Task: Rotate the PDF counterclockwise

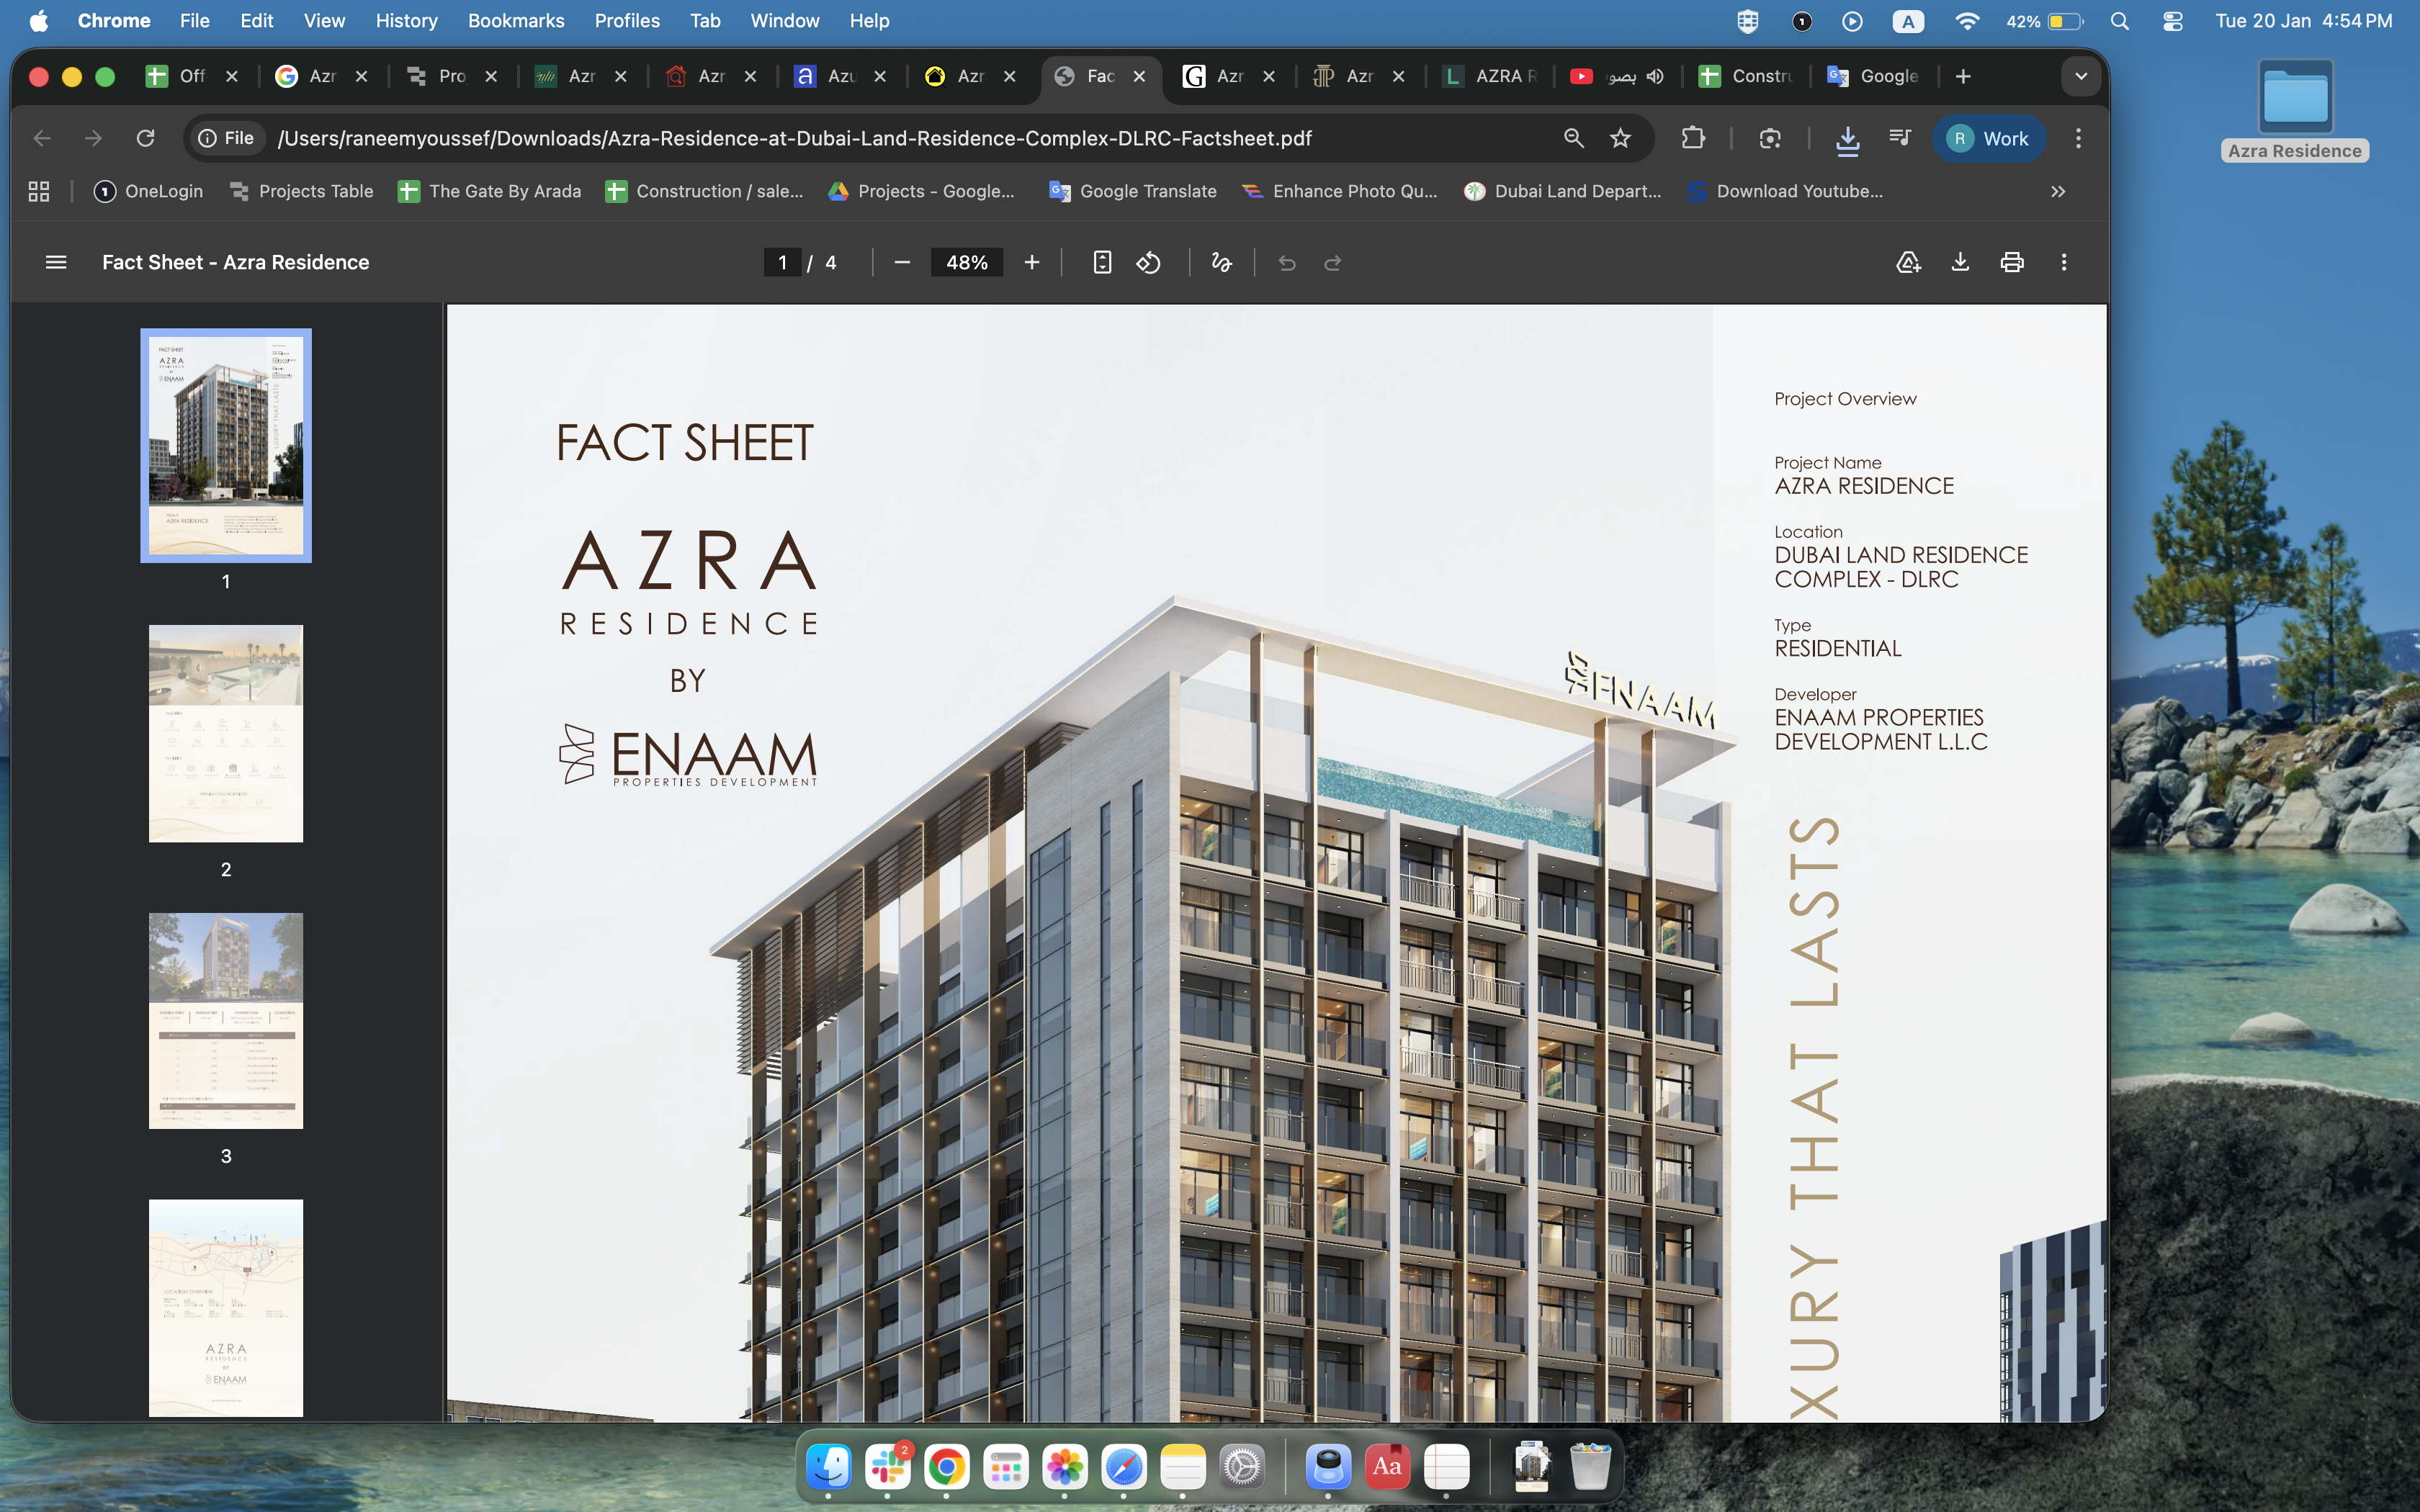Action: pyautogui.click(x=1148, y=262)
